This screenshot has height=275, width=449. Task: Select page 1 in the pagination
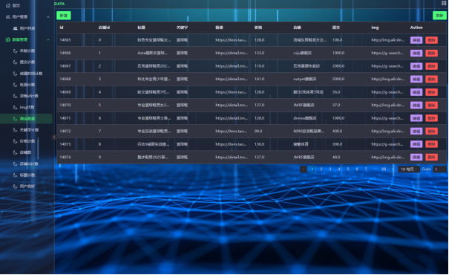(312, 169)
